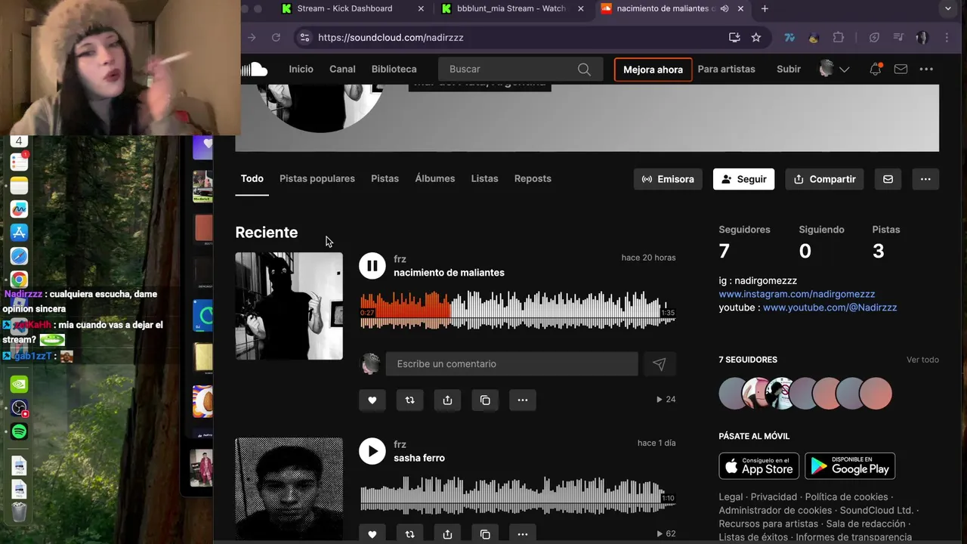Screen dimensions: 967x544
Task: Open more options for sasha ferro
Action: click(523, 533)
